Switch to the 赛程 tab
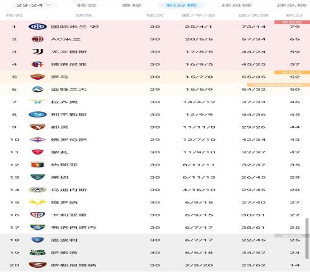Screen dimensions: 310x272 coord(131,5)
